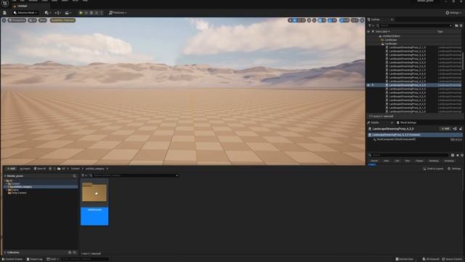Open the Blueprints toolbar dropdown
Image resolution: width=465 pixels, height=262 pixels.
pyautogui.click(x=57, y=13)
